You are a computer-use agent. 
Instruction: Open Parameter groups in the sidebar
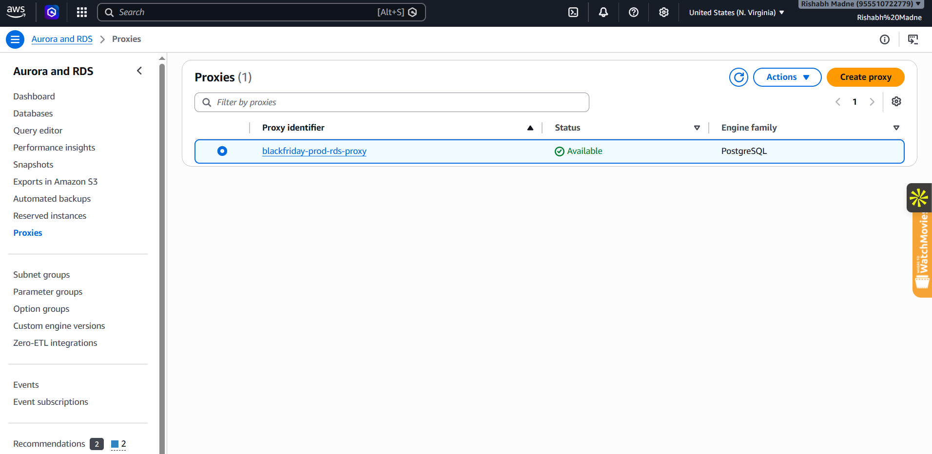pos(48,292)
